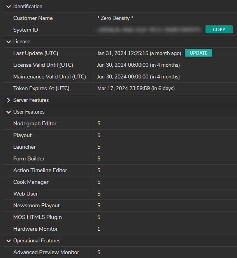237x258 pixels.
Task: Select the Last Update (UTC) row
Action: pos(35,53)
